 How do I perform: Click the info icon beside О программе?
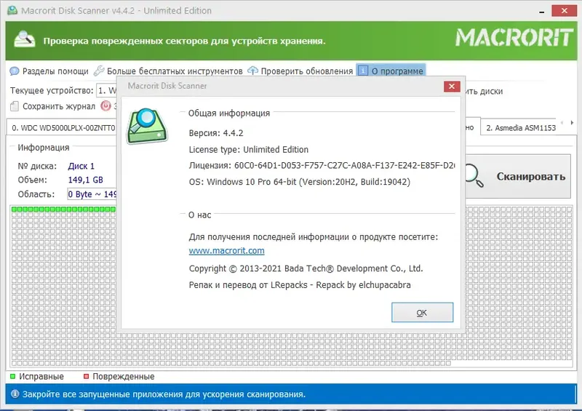[x=362, y=70]
